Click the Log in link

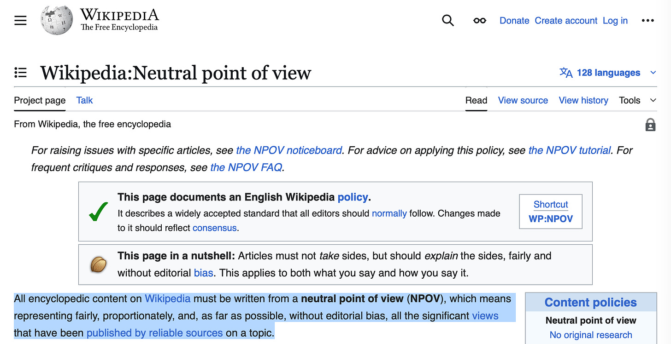615,21
